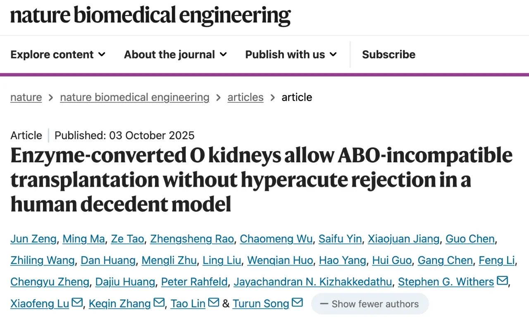Go to the Subscribe page
Screen dimensions: 529x323
(x=388, y=55)
